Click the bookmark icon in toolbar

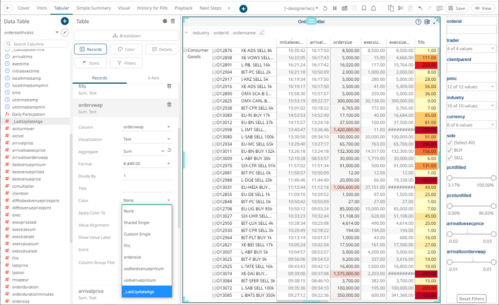[364, 8]
